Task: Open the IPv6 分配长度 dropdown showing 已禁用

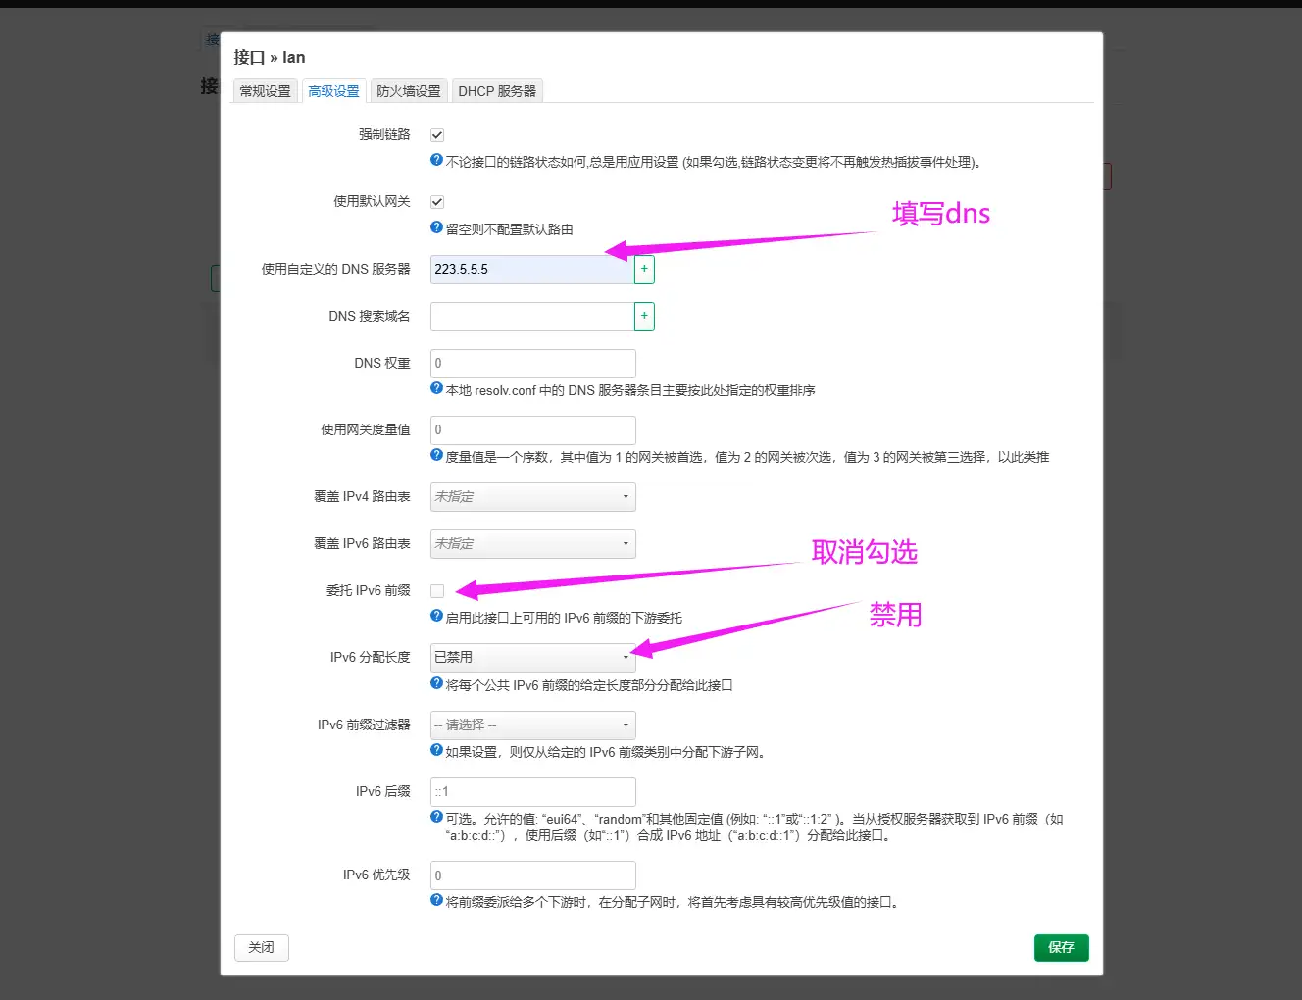Action: click(532, 657)
